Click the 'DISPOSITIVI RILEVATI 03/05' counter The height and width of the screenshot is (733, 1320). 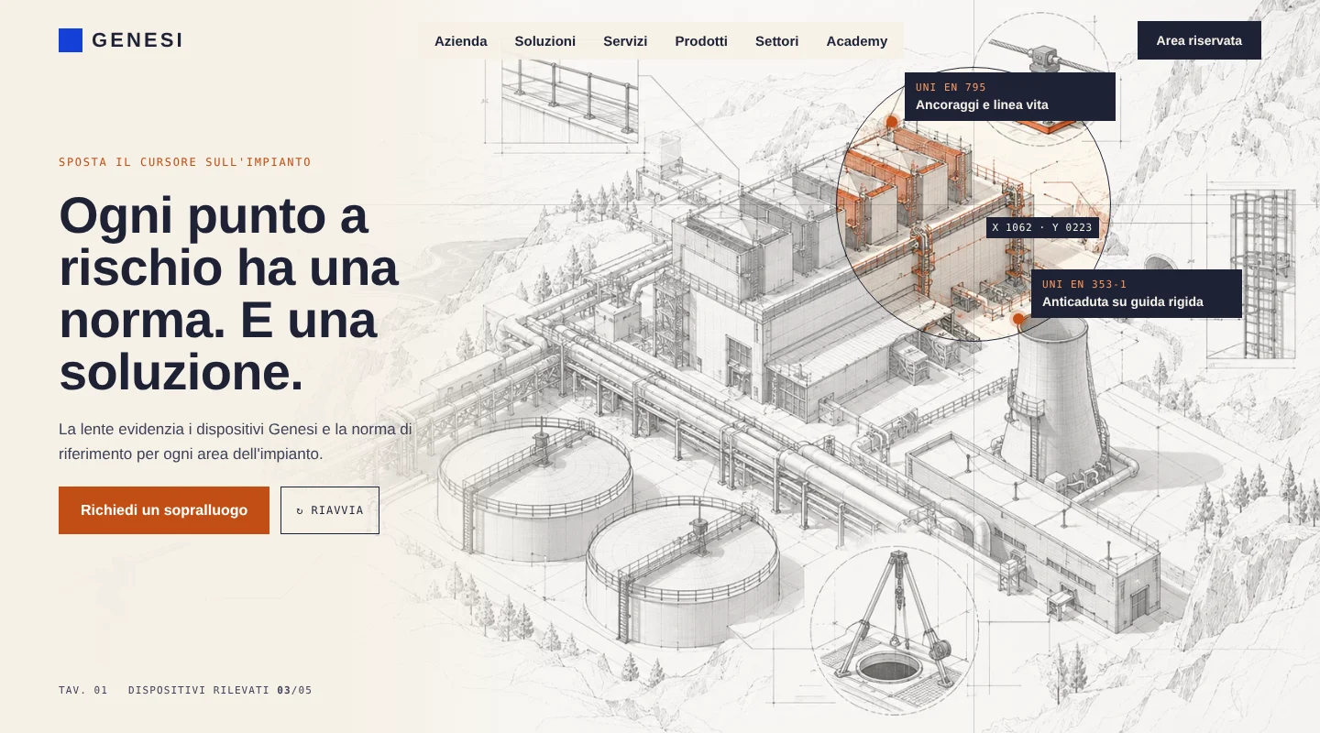pos(220,690)
